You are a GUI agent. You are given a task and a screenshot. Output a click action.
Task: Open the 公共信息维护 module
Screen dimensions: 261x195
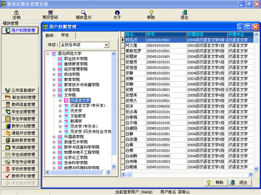point(20,90)
